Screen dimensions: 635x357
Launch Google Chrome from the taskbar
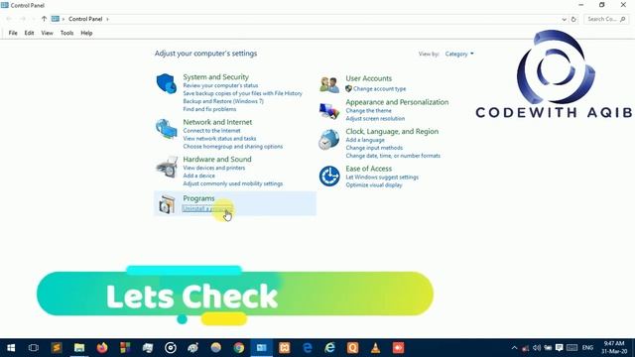(239, 348)
